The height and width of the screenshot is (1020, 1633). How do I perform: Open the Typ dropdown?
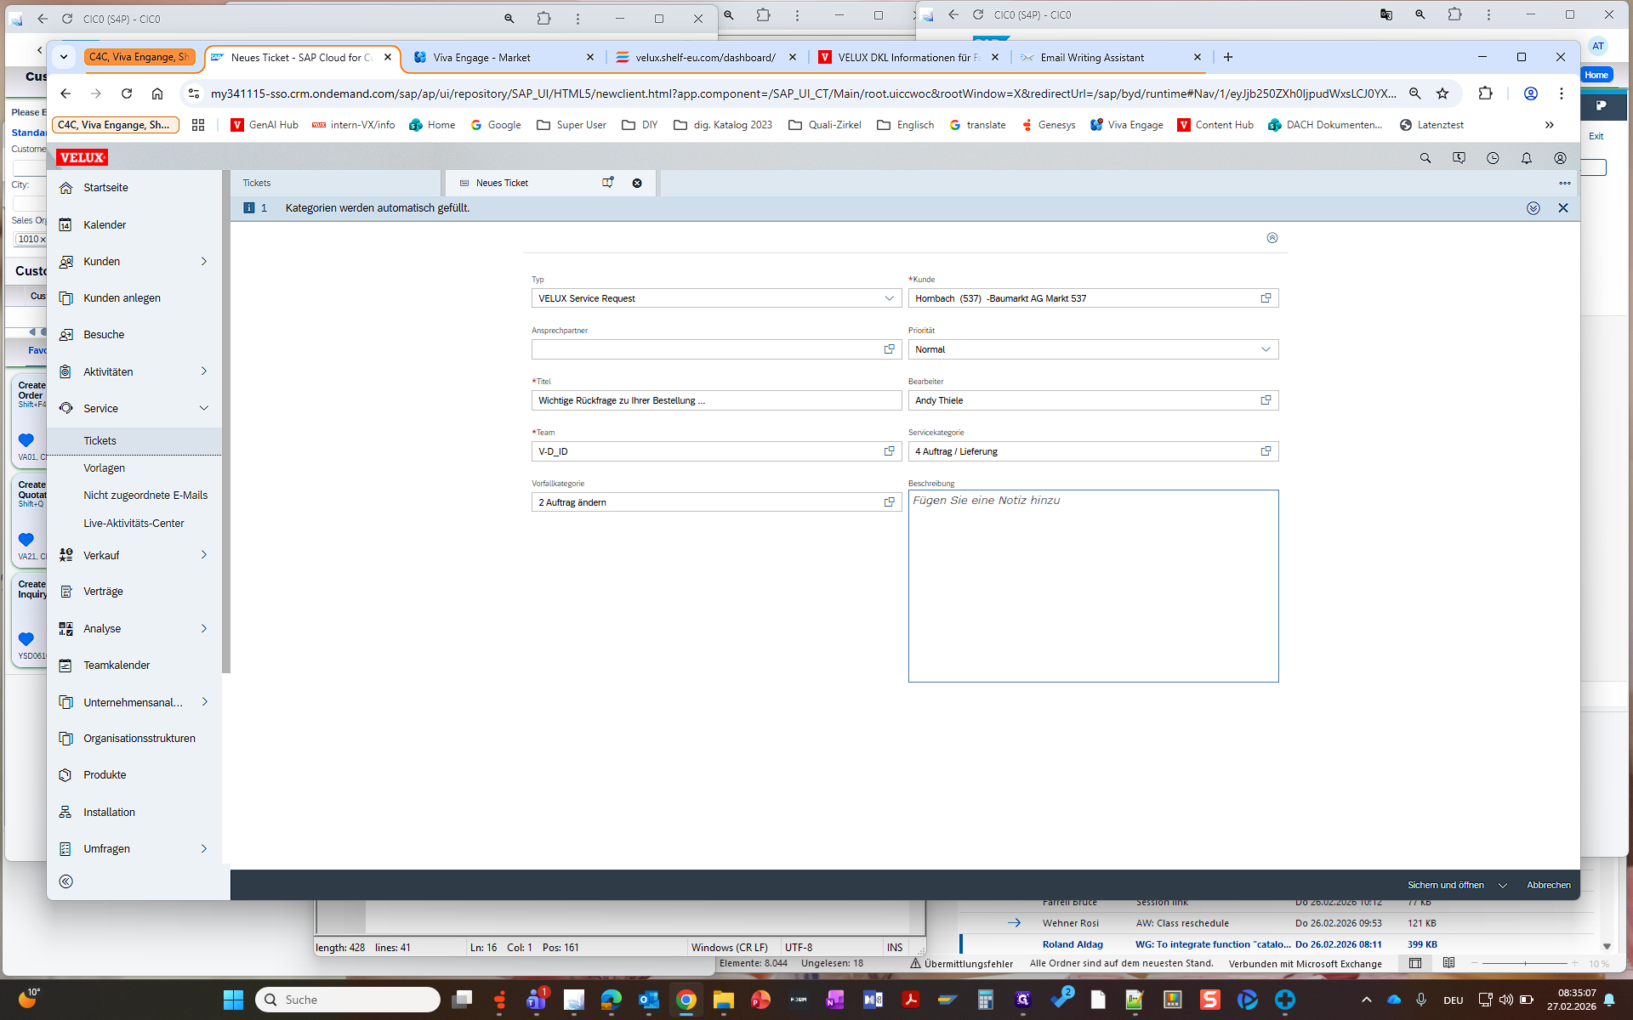coord(890,298)
